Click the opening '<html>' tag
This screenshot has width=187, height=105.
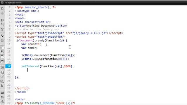tap(20, 15)
